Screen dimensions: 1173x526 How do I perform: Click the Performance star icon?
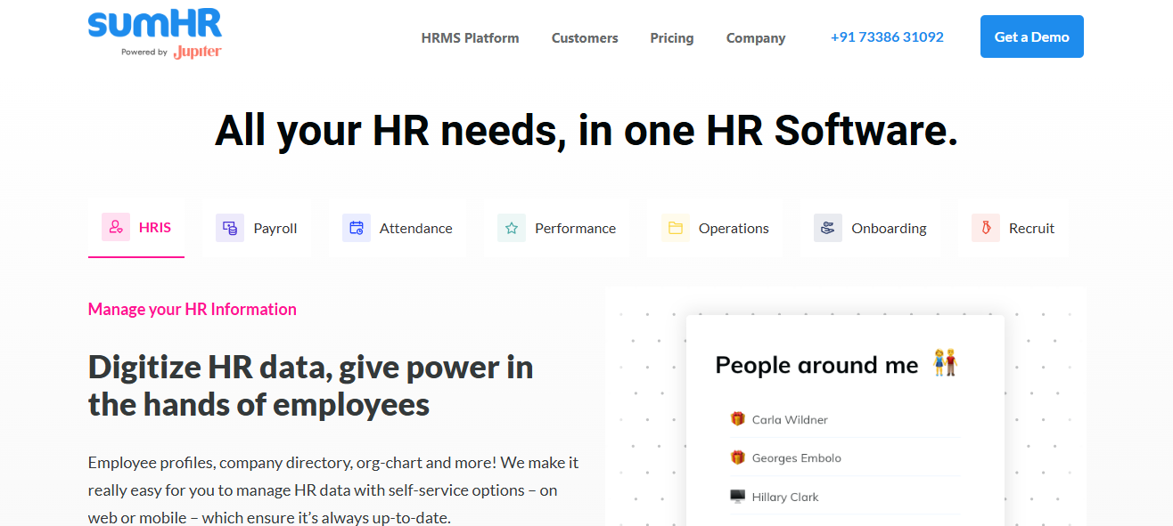[x=512, y=228]
